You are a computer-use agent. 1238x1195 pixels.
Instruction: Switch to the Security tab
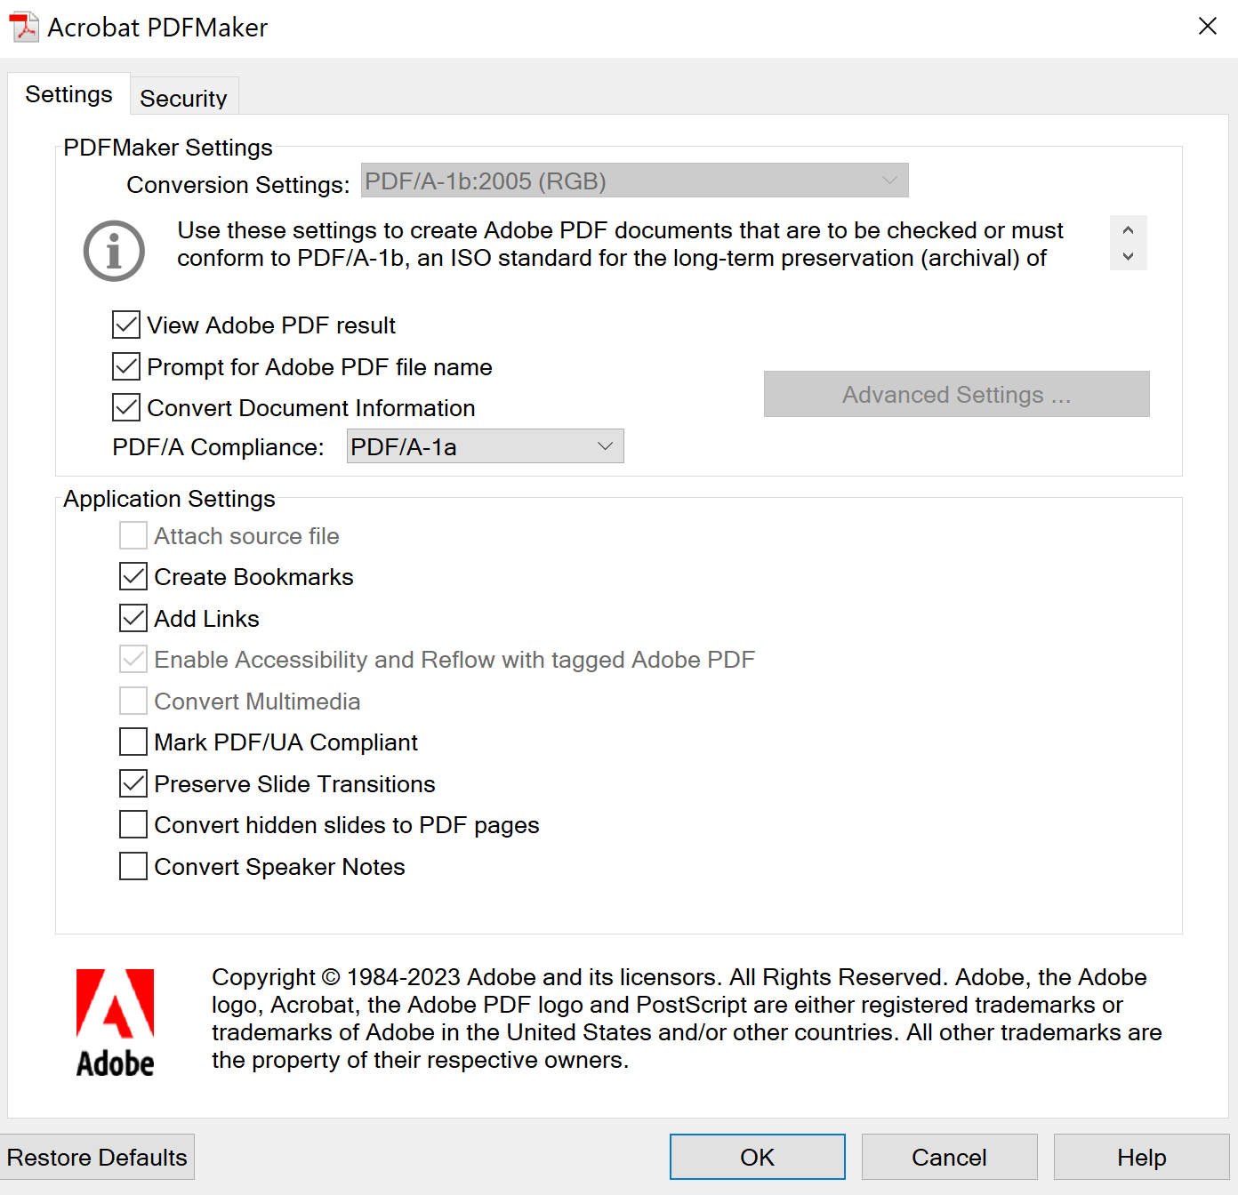[183, 98]
